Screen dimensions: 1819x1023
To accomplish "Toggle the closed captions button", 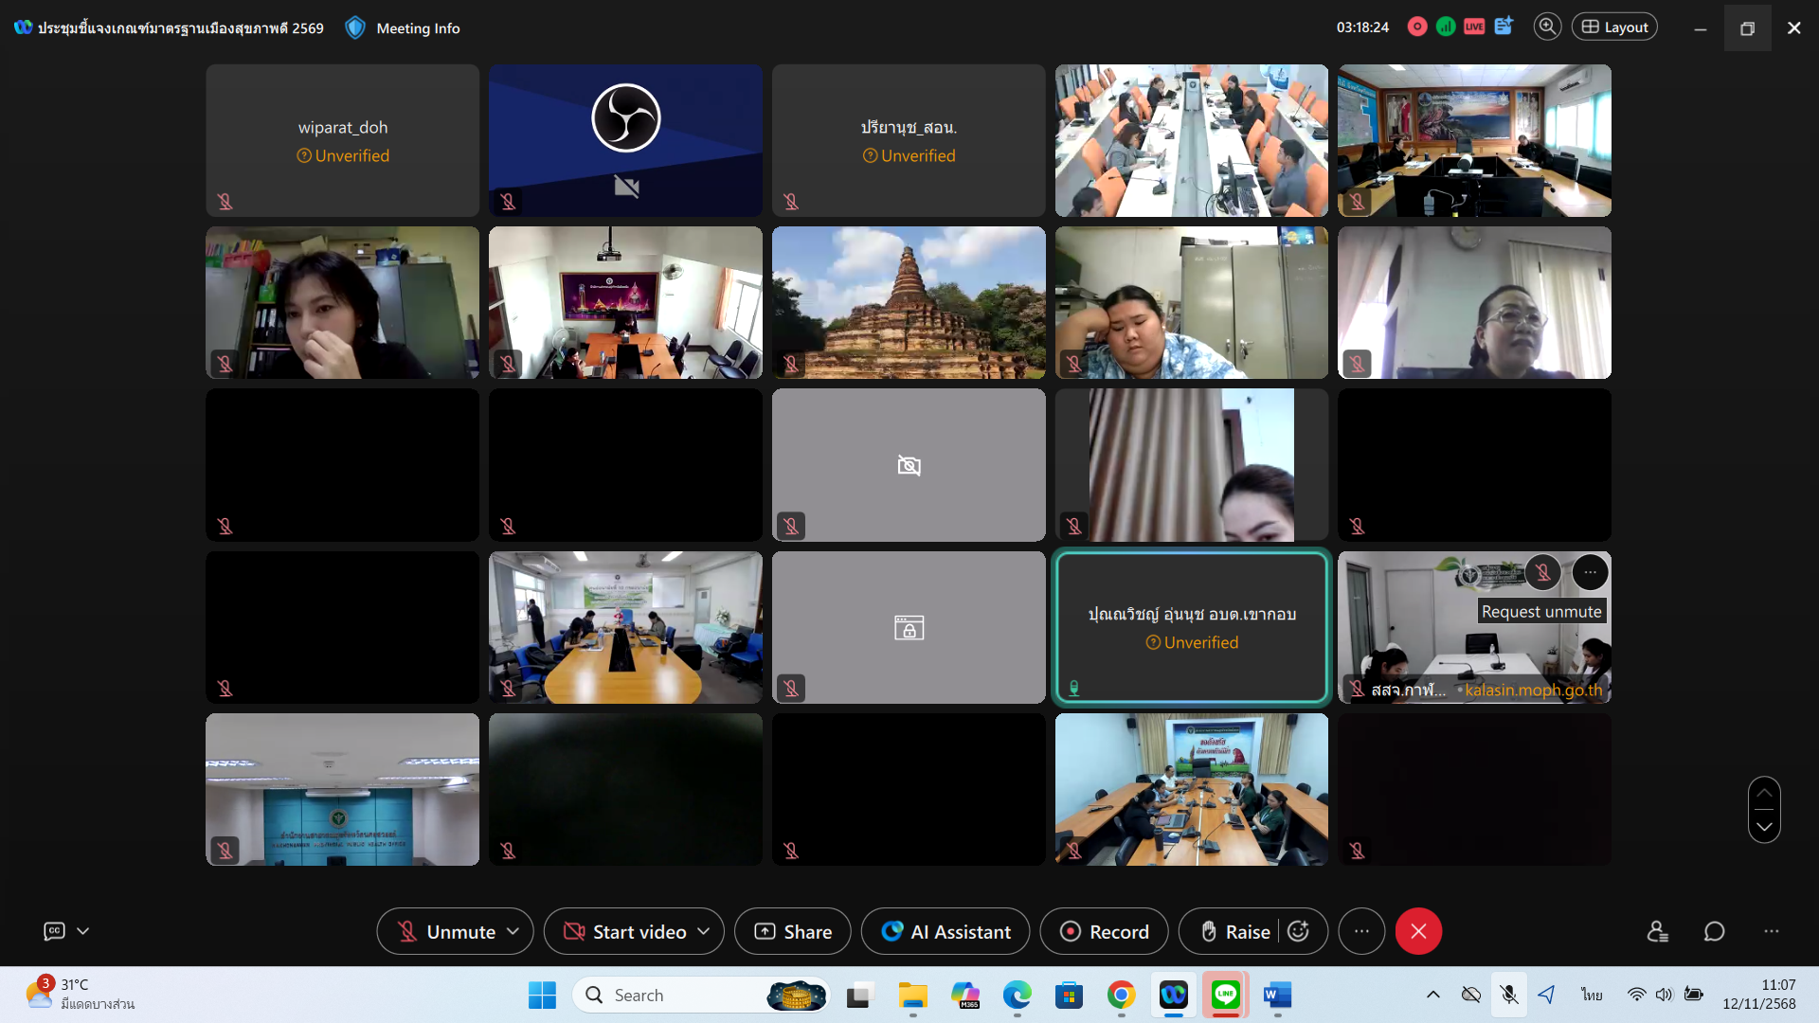I will [x=55, y=932].
